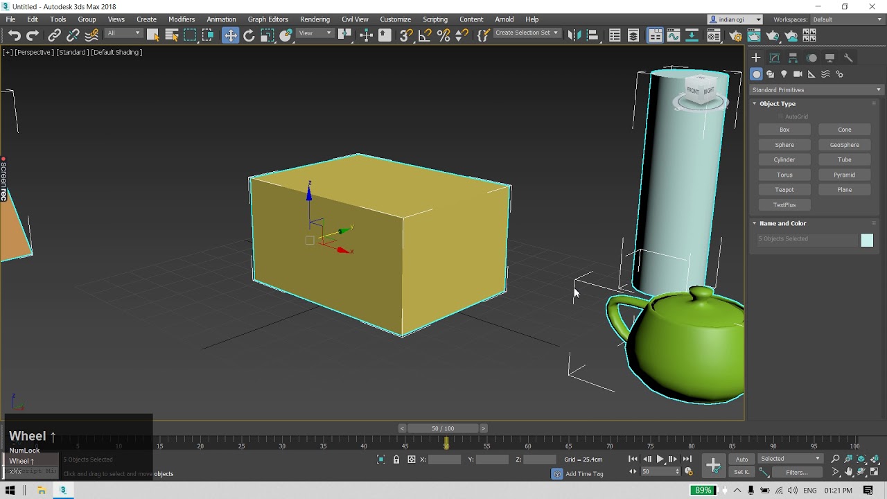Activate the Select and Link tool
This screenshot has width=887, height=499.
(54, 35)
